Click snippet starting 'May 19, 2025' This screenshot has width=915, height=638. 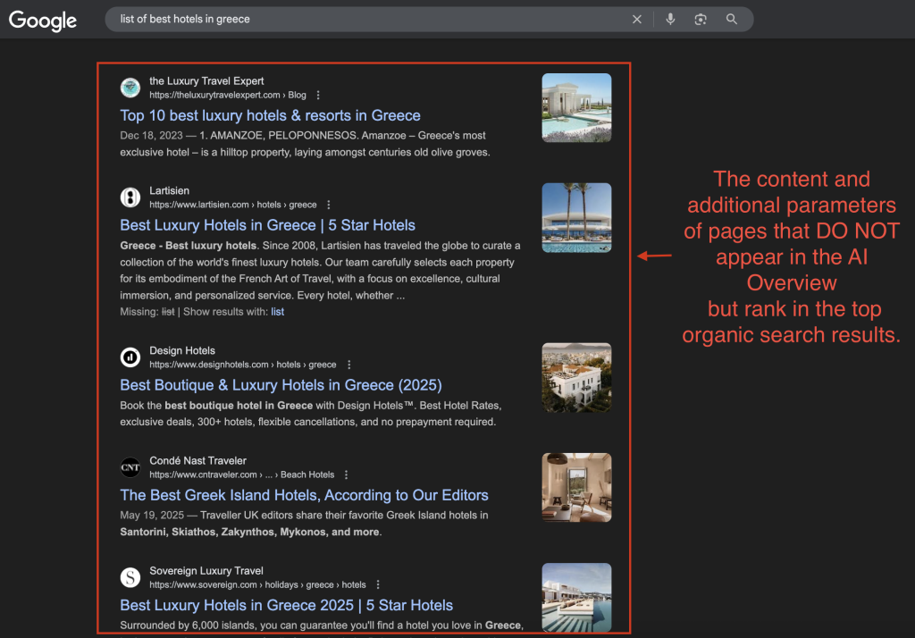coord(304,524)
